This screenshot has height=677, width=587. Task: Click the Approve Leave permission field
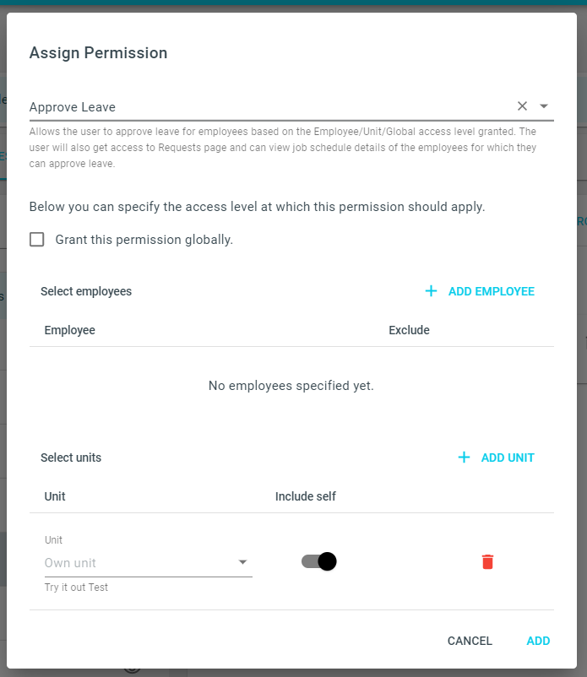click(291, 106)
